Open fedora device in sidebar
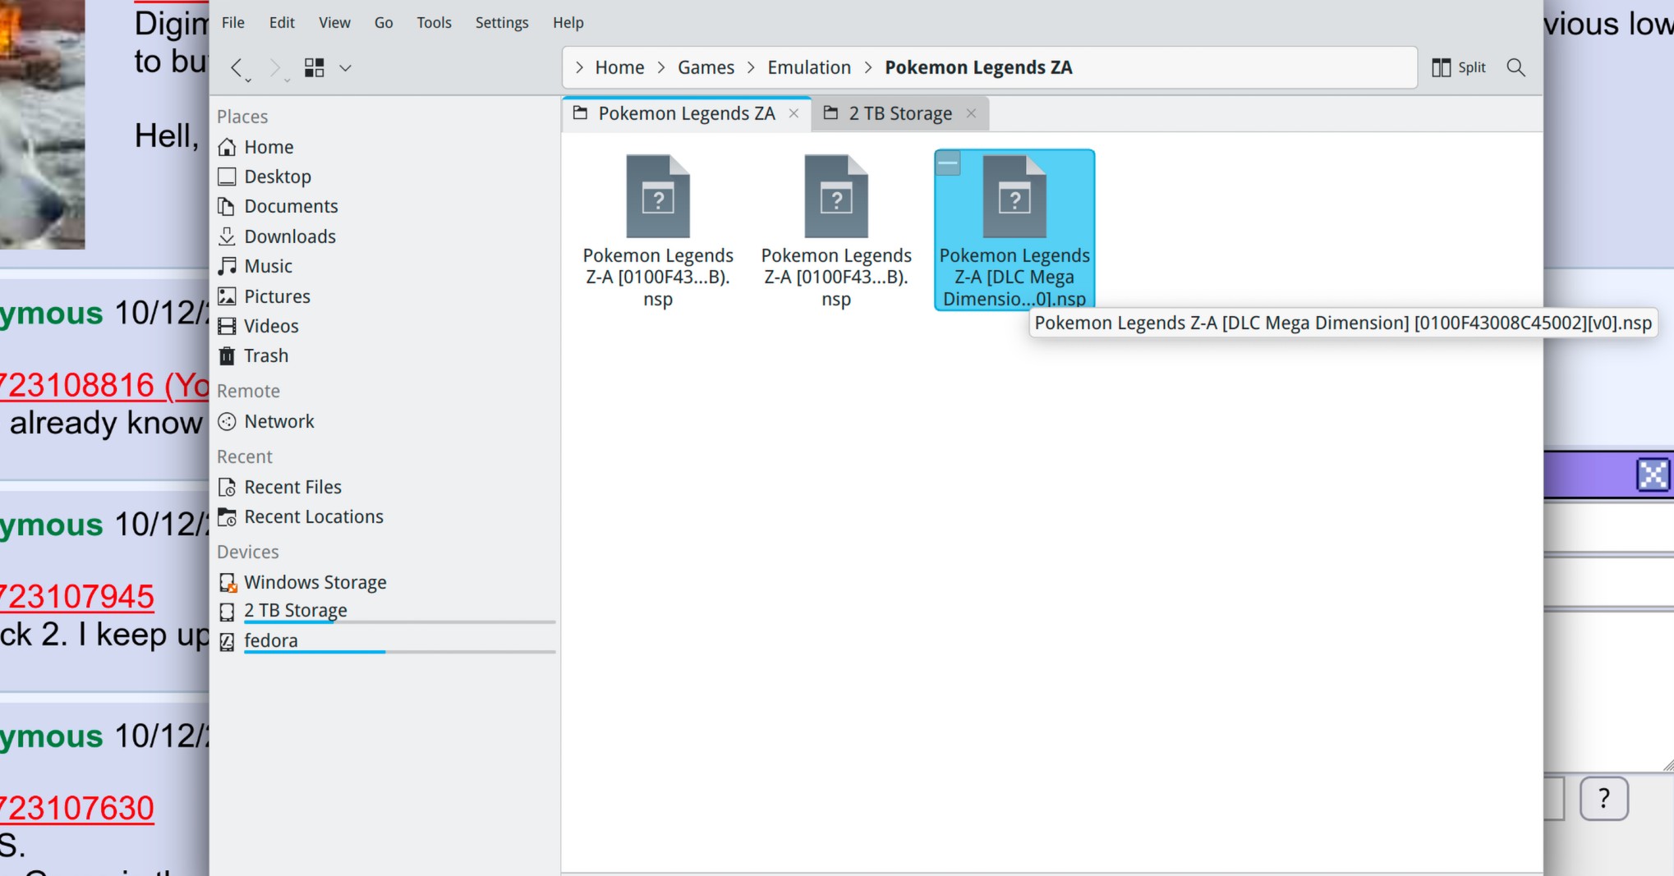Image resolution: width=1674 pixels, height=876 pixels. pos(384,641)
